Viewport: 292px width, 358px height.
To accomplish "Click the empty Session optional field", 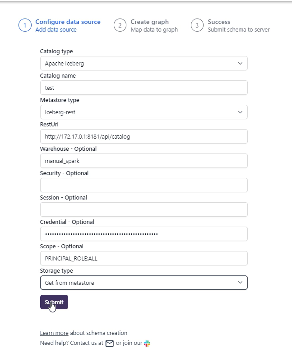I will coord(144,209).
